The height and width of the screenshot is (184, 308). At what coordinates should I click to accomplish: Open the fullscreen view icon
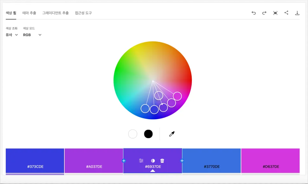(275, 13)
